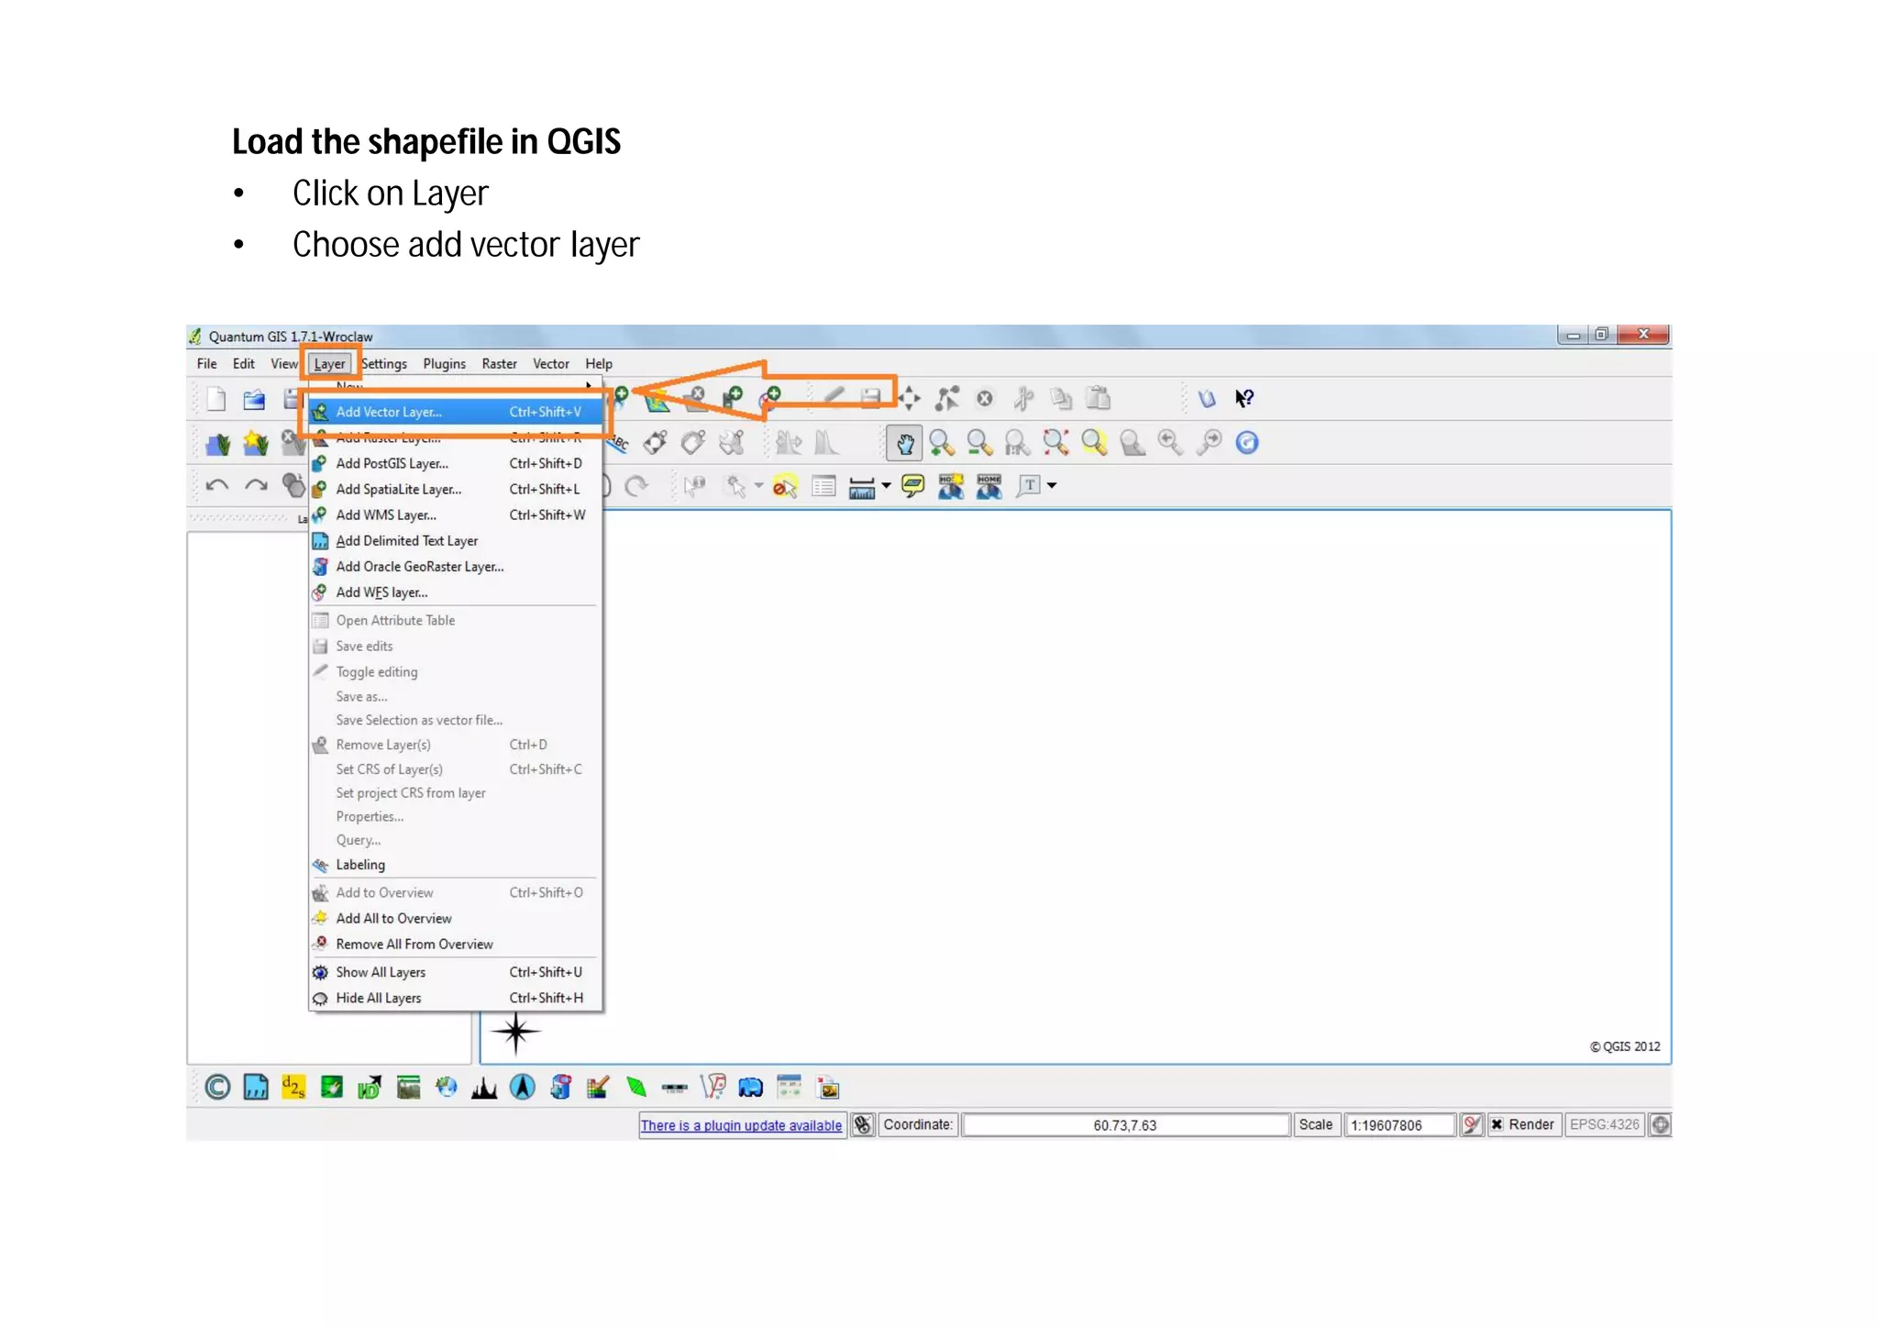Open the text annotation dropdown arrow

click(x=1052, y=486)
